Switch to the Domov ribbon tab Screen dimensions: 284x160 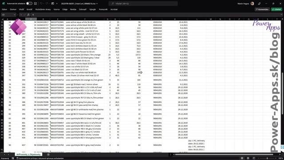[13, 9]
